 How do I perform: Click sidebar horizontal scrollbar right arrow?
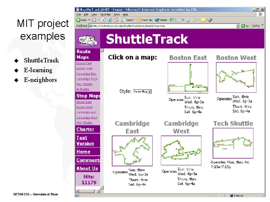pyautogui.click(x=98, y=191)
